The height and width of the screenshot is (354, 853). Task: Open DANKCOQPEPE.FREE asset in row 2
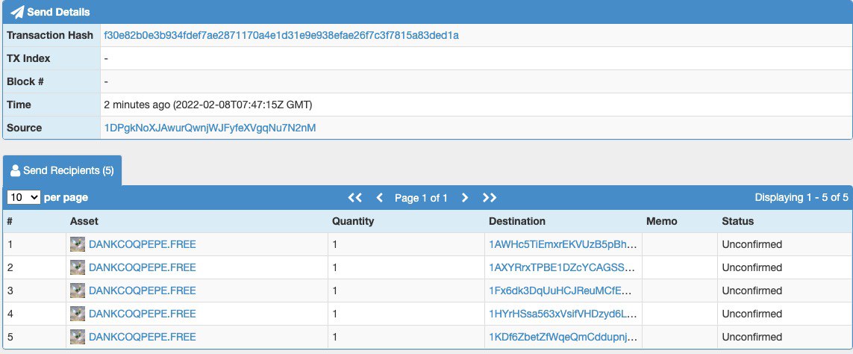click(142, 267)
